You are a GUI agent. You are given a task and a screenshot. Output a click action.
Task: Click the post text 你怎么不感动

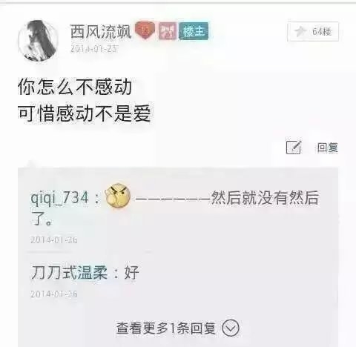point(75,87)
